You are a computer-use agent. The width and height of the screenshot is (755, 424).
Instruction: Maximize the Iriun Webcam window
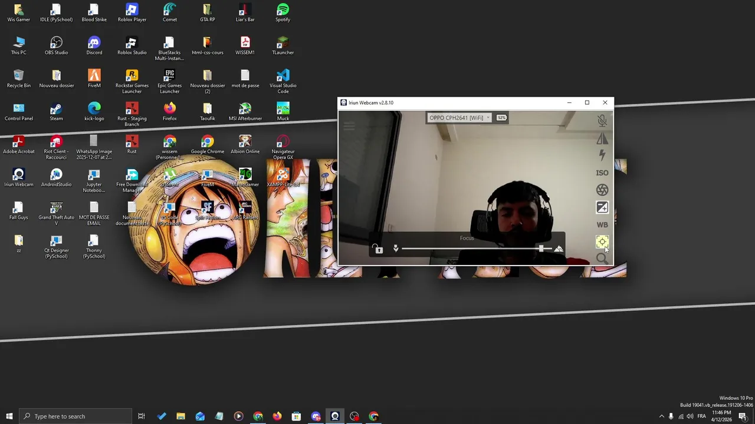pyautogui.click(x=587, y=102)
